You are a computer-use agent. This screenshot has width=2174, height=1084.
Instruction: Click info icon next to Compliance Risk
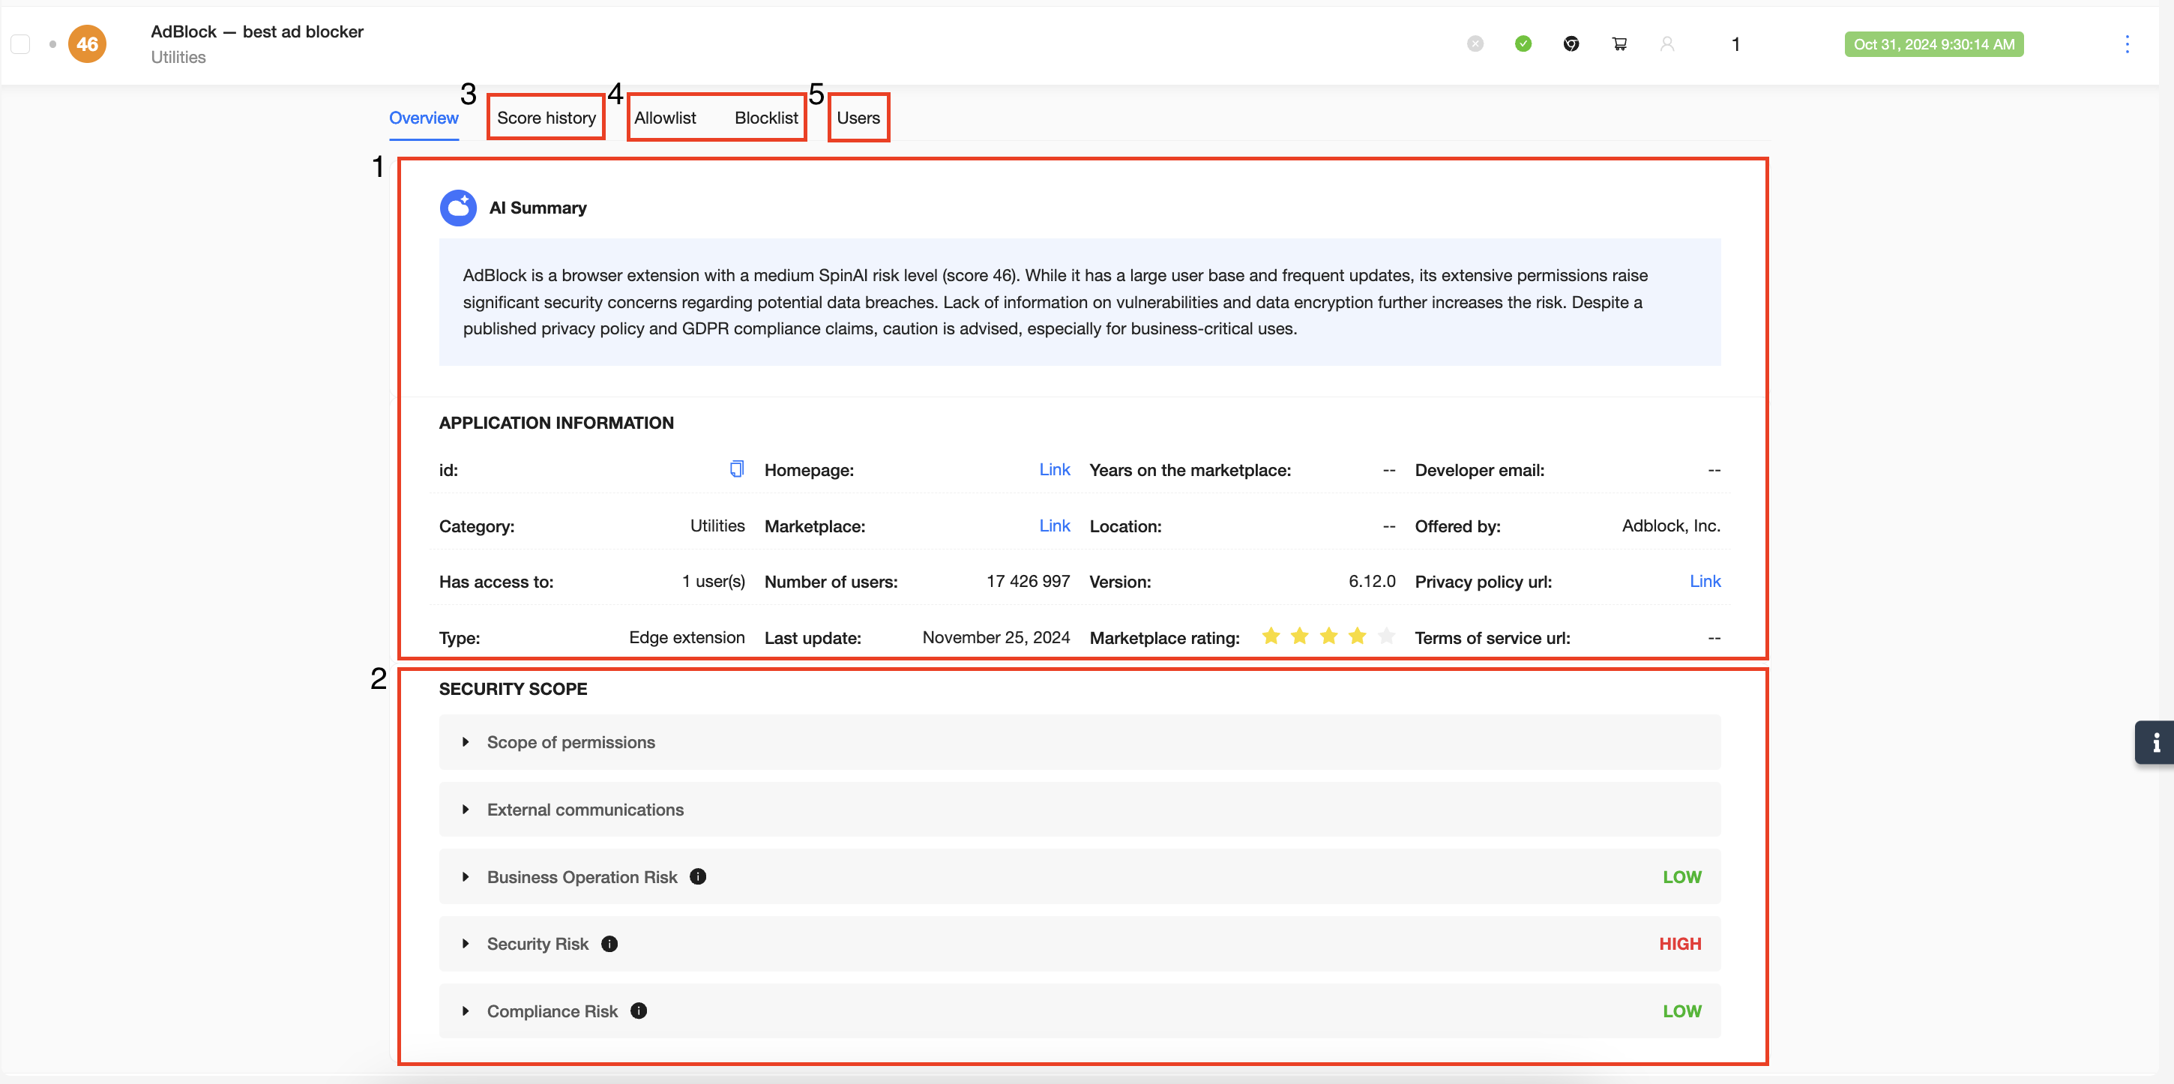639,1011
